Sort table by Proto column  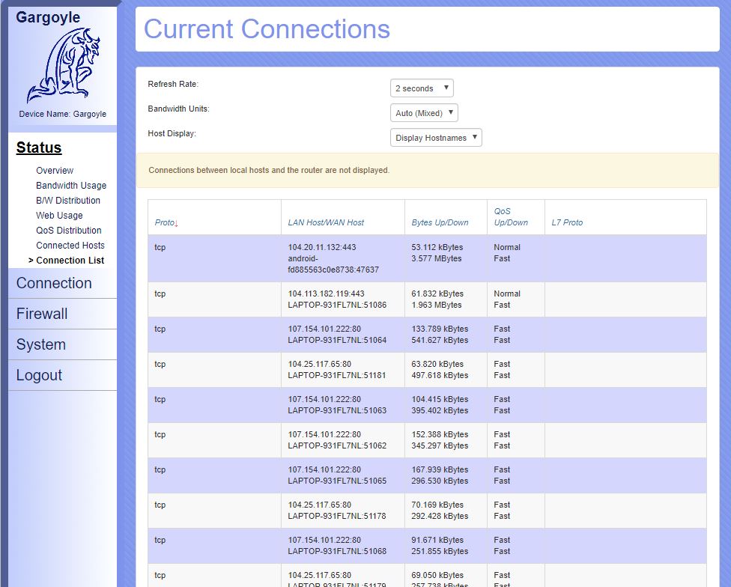(x=166, y=222)
